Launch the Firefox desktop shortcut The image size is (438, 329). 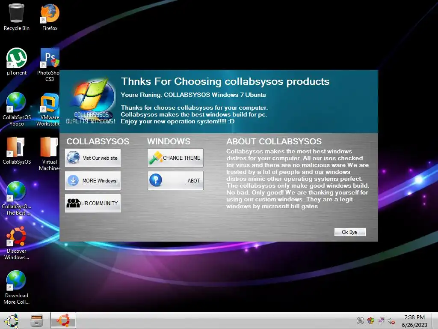(50, 17)
